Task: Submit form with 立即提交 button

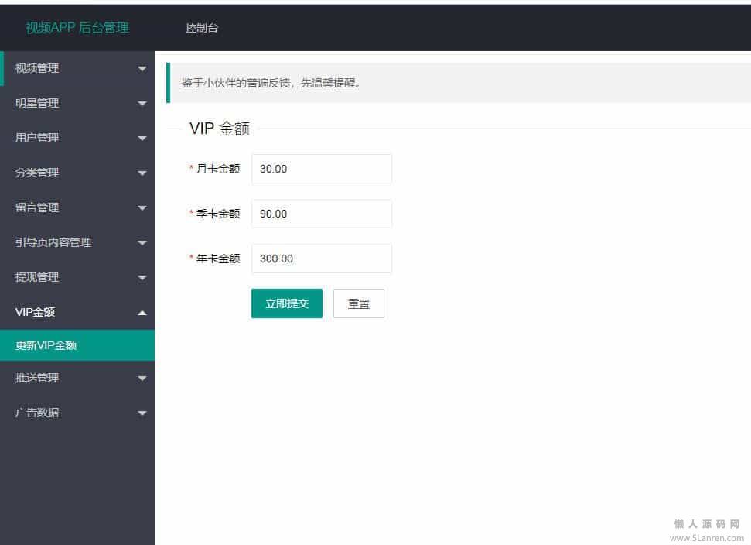Action: coord(287,303)
